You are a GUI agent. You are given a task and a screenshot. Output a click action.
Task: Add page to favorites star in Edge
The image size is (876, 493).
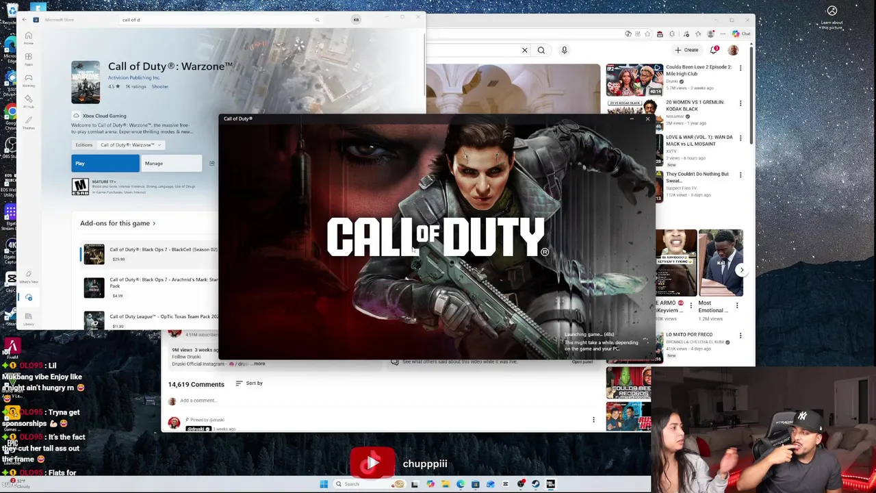tap(647, 34)
